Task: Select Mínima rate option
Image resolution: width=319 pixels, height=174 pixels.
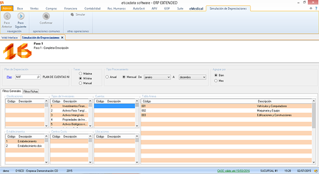Action: coord(81,79)
